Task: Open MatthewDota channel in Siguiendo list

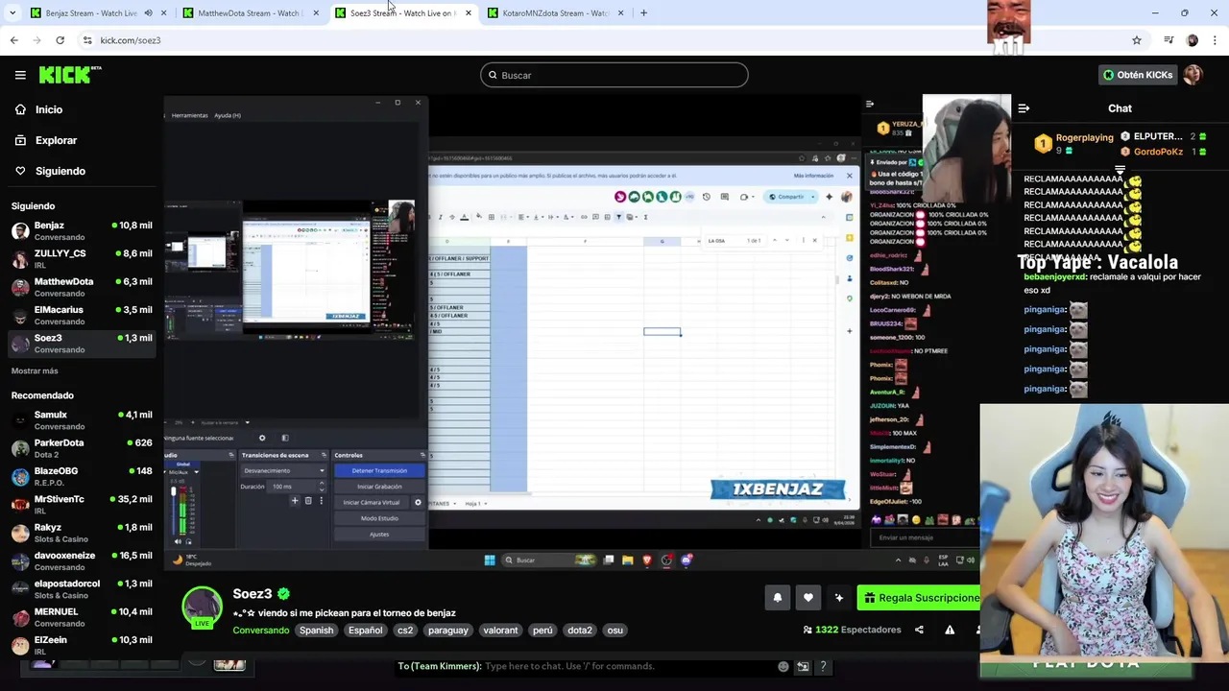Action: [x=82, y=287]
